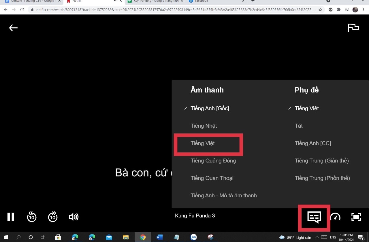Screen dimensions: 369x242
Task: Open Microsoft Store from taskbar
Action: [58, 237]
